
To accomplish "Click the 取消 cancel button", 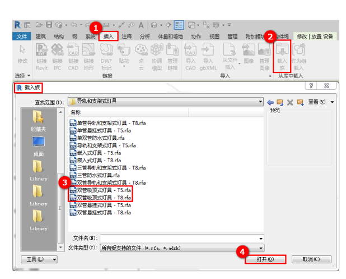I will 310,259.
